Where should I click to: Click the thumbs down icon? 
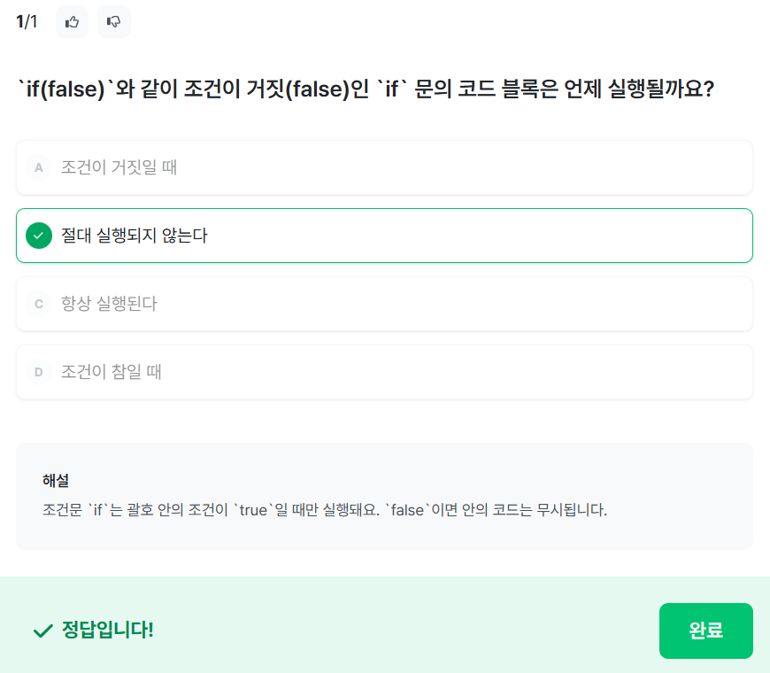tap(113, 22)
